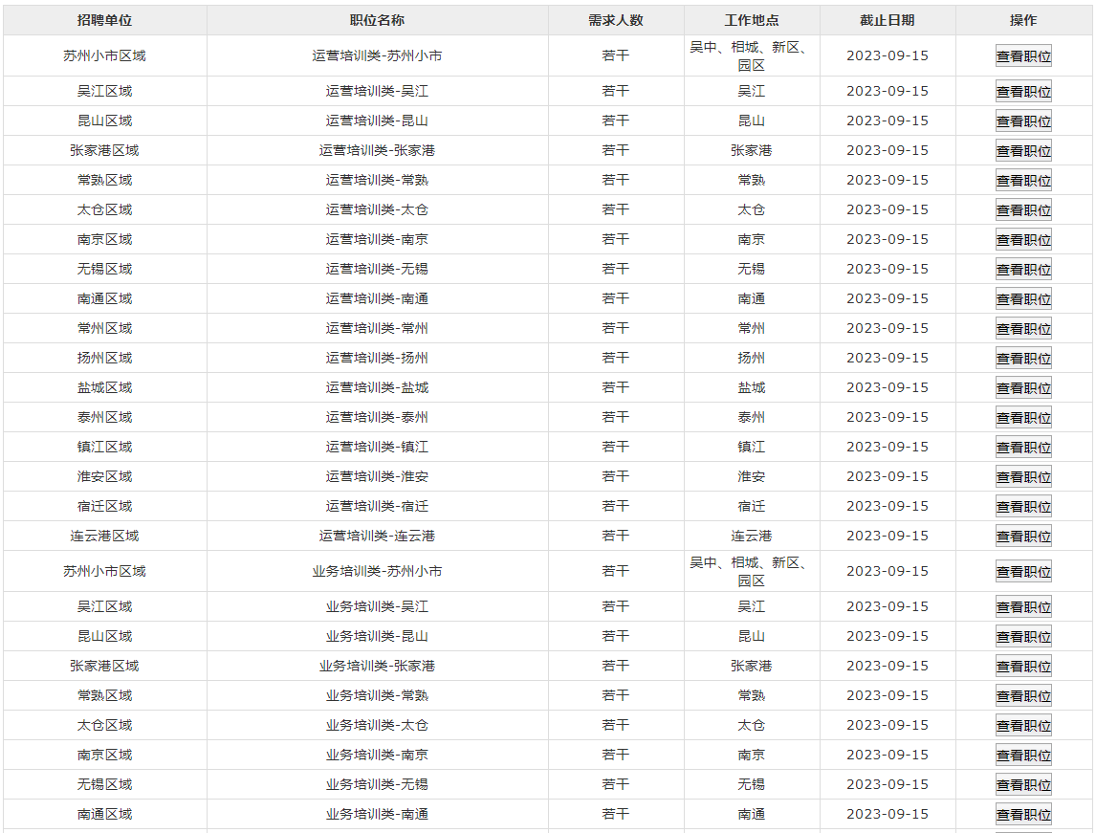Screen dimensions: 1096x833
Task: View the 运营培训类-常州 position details
Action: [1023, 329]
